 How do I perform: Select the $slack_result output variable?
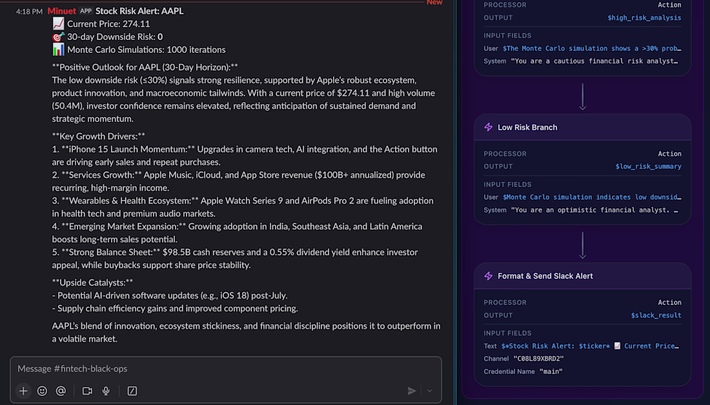click(x=656, y=315)
